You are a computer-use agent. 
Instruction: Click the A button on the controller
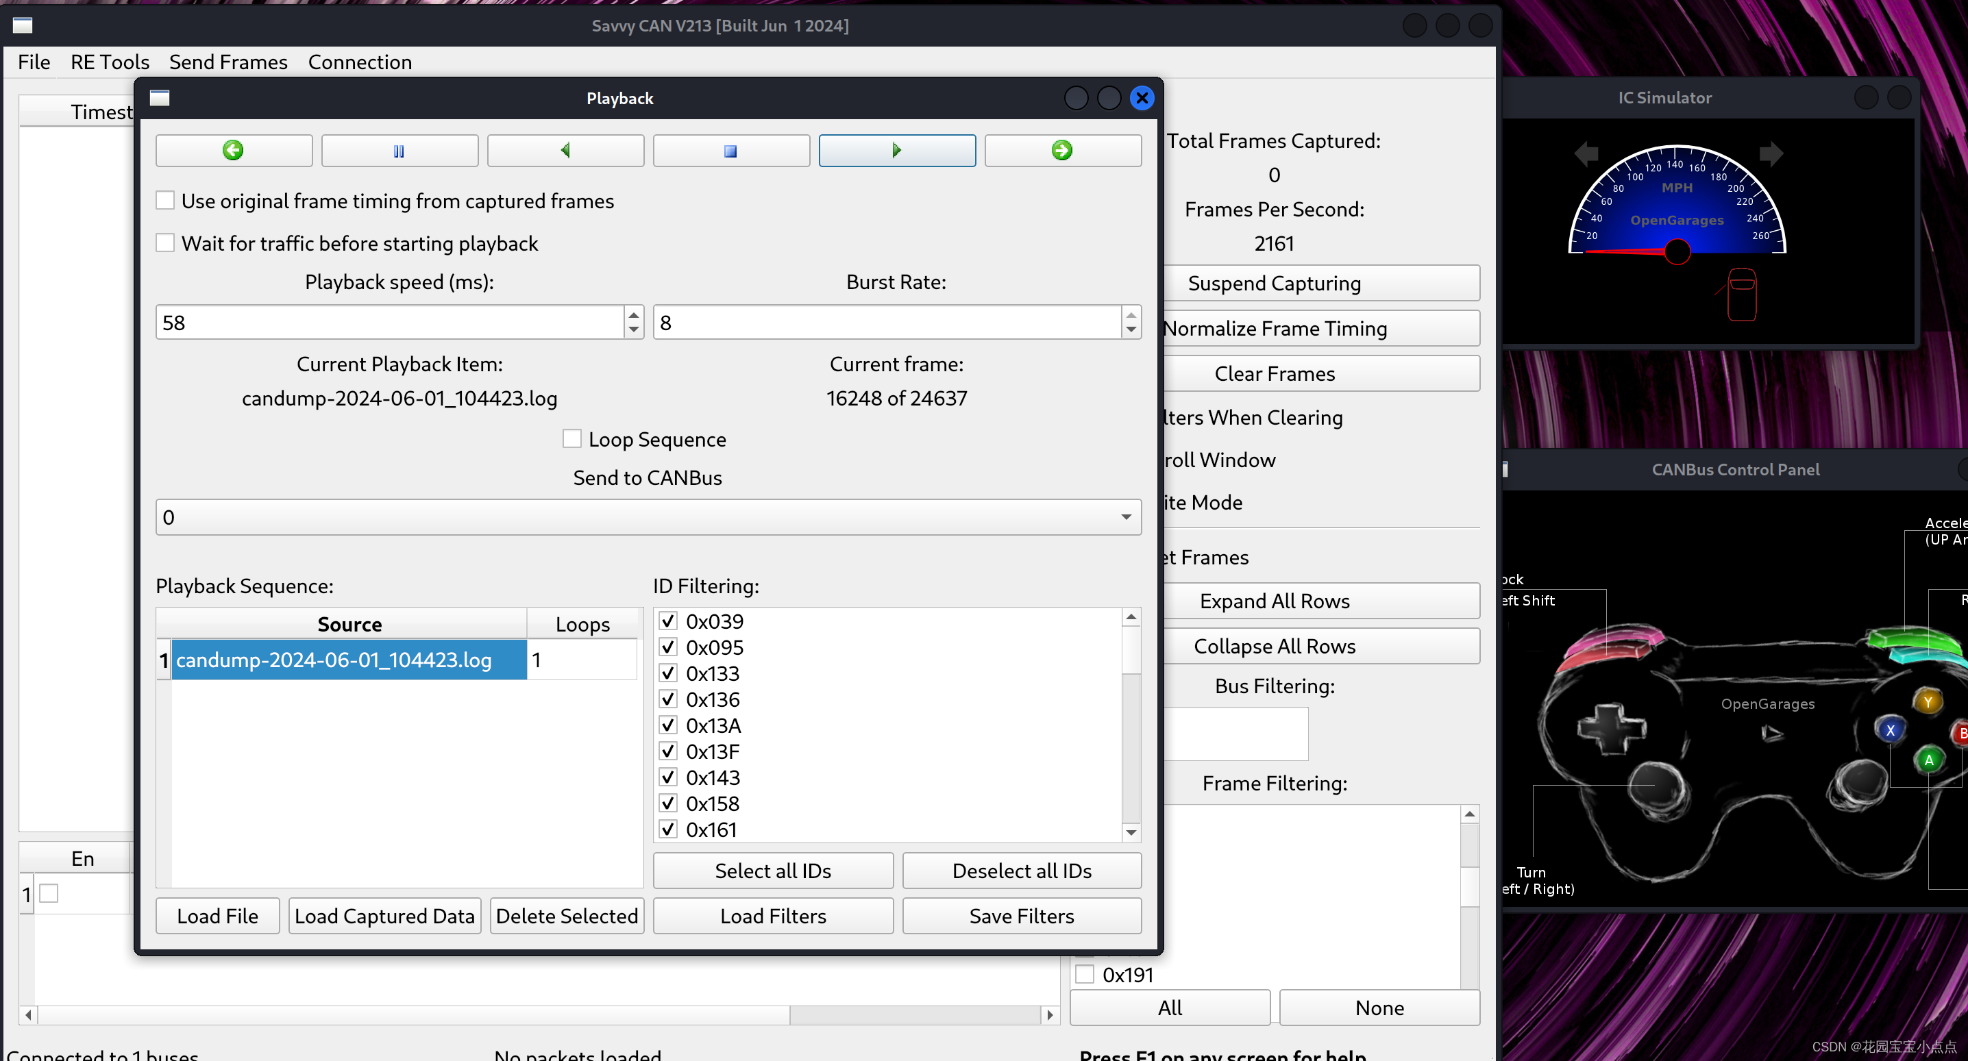(1929, 760)
